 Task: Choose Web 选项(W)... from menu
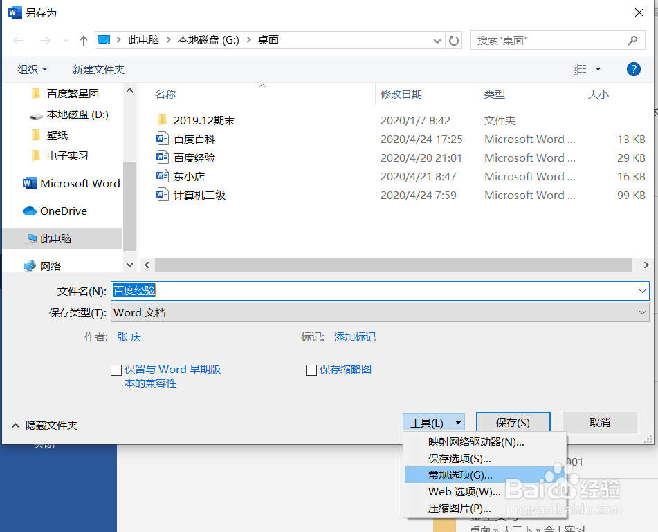[x=485, y=491]
